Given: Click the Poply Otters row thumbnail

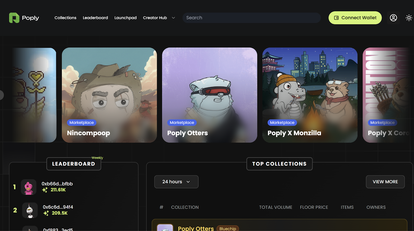Looking at the screenshot, I should [x=165, y=228].
